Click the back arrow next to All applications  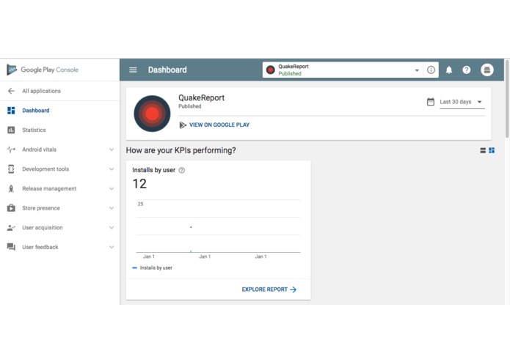11,91
